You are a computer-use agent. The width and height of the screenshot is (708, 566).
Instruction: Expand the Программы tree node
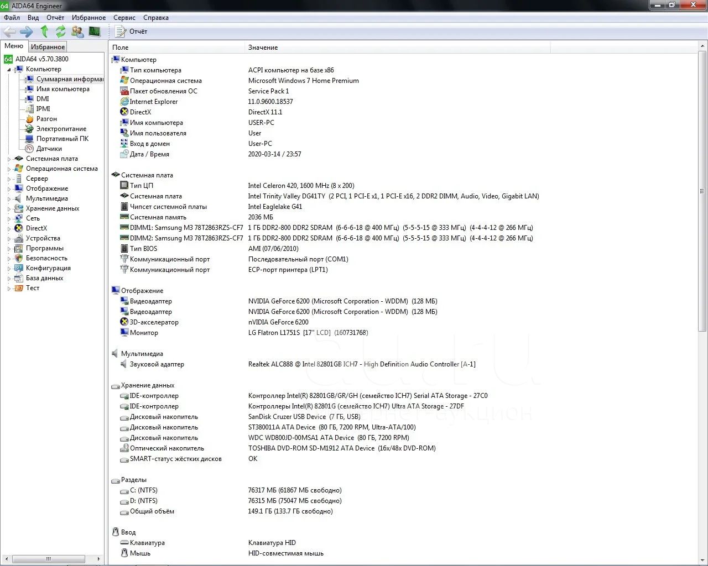pos(9,249)
